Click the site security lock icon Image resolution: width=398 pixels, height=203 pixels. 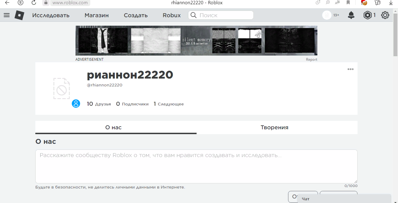click(46, 3)
